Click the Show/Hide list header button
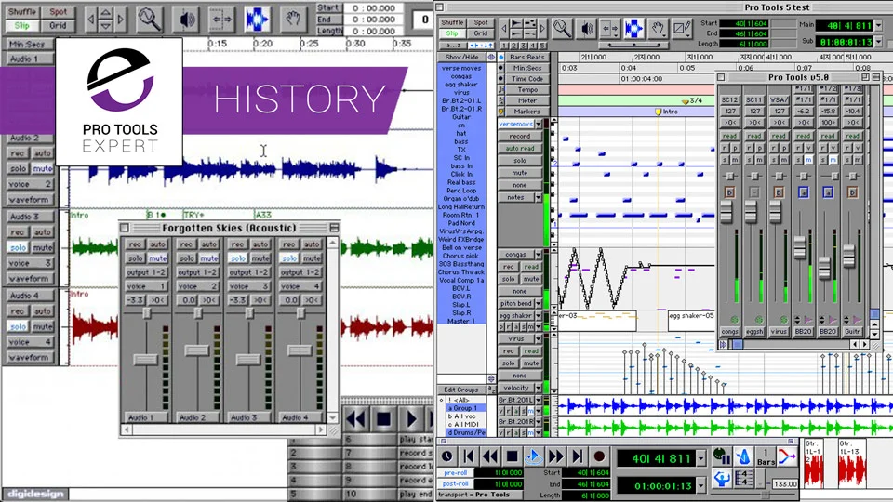The height and width of the screenshot is (502, 893). [462, 58]
